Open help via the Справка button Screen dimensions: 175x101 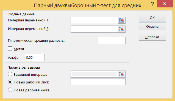point(152,37)
